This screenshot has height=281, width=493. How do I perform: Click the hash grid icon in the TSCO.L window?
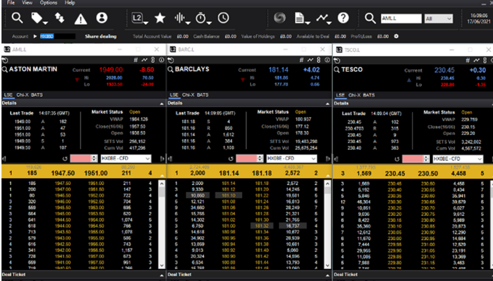pos(467,60)
